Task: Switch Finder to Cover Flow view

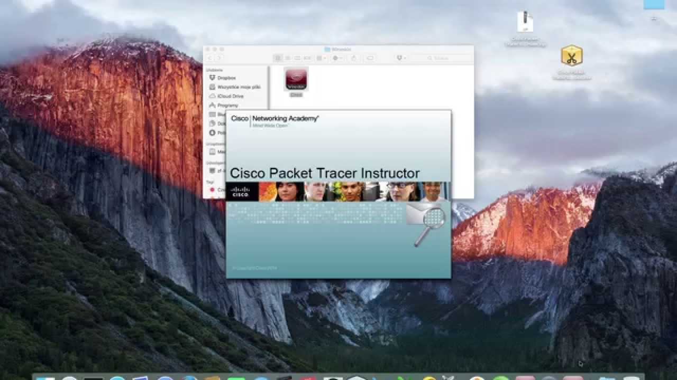Action: 307,58
